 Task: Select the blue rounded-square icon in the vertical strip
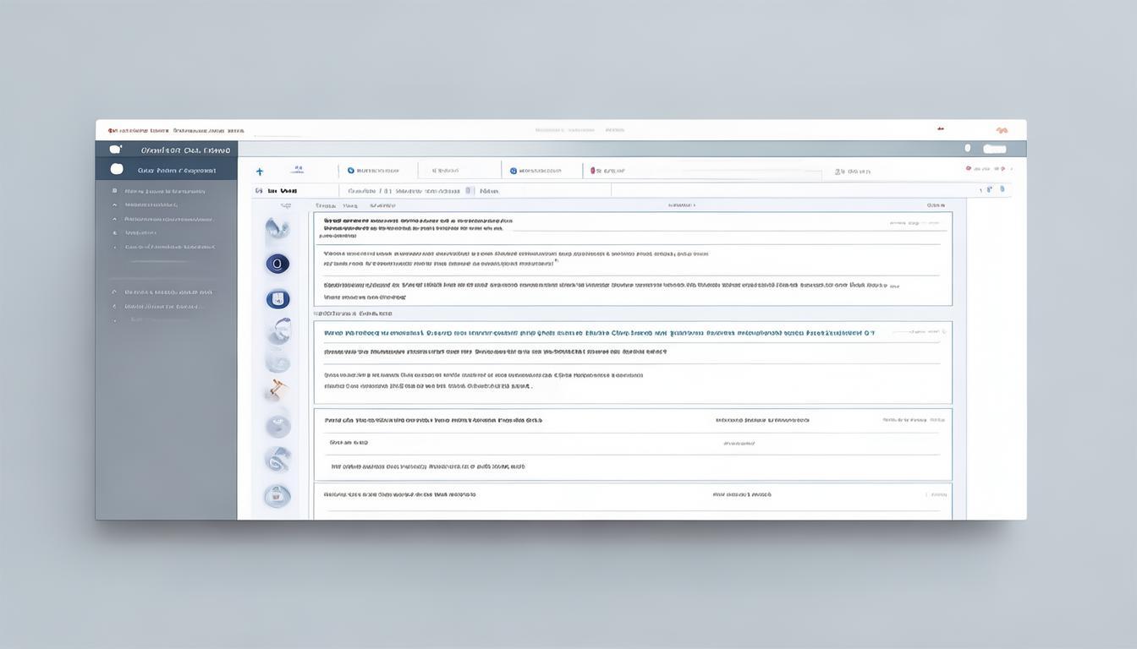277,299
